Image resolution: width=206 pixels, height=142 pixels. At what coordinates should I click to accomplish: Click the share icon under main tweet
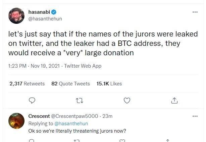tap(174, 100)
